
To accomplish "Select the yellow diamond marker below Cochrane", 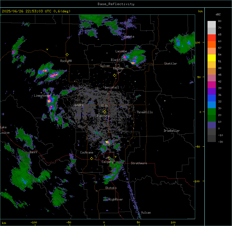I will (92, 159).
